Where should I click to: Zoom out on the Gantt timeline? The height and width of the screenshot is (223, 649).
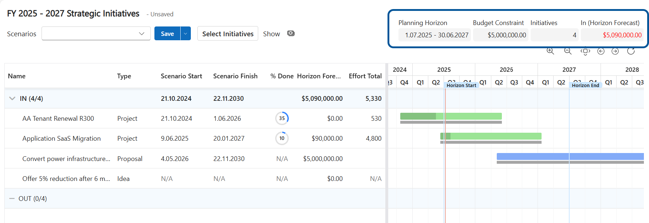(x=567, y=51)
